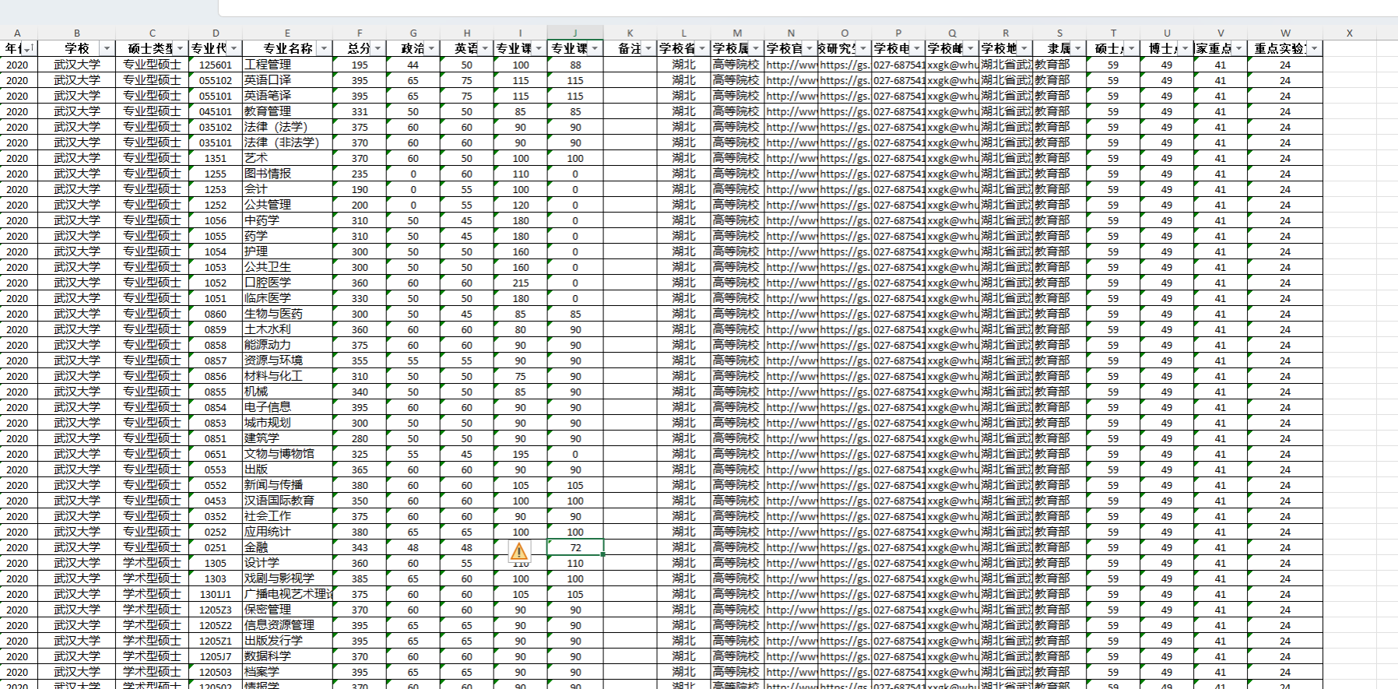Select the 英语笔译 cell
The image size is (1398, 689).
click(287, 96)
